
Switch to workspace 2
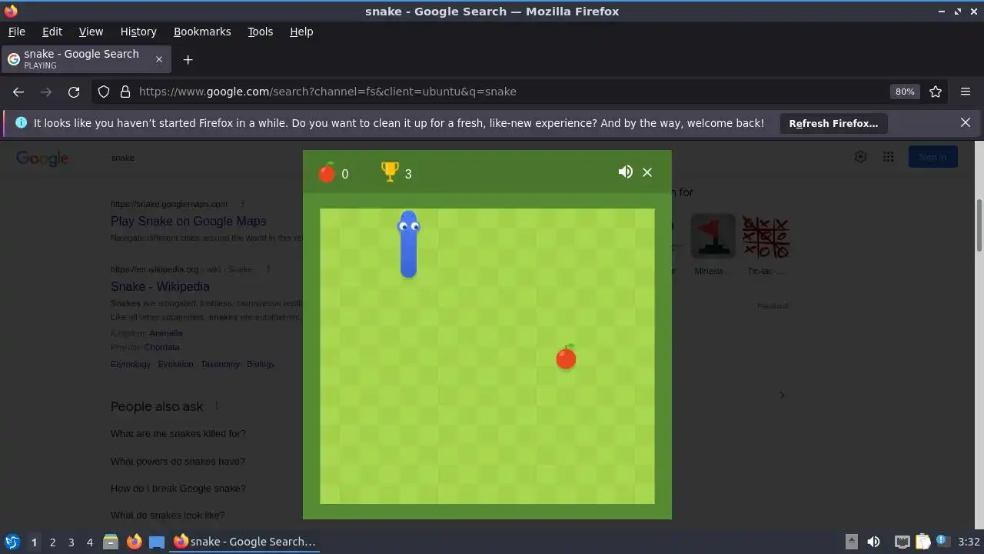click(x=52, y=542)
